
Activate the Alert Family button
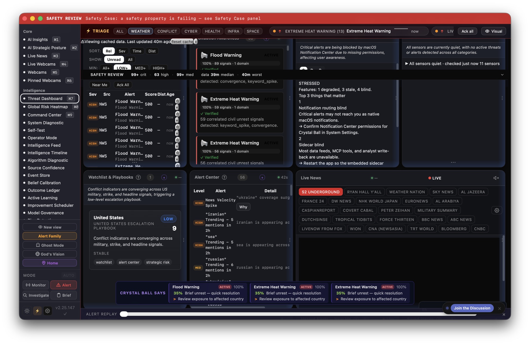[50, 236]
